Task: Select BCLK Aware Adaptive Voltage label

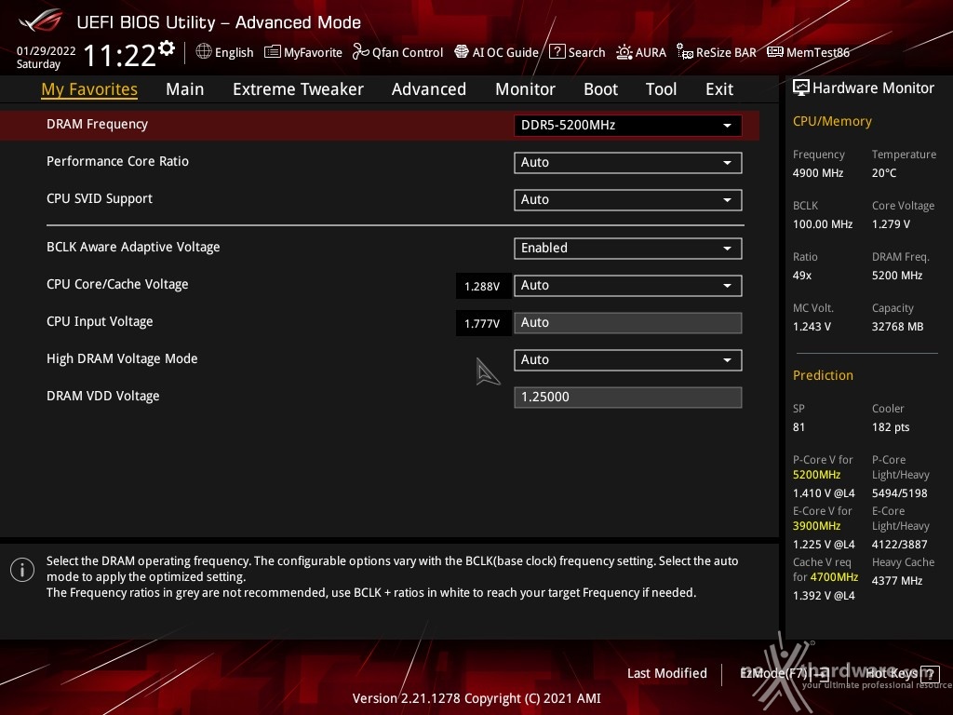Action: pyautogui.click(x=133, y=247)
